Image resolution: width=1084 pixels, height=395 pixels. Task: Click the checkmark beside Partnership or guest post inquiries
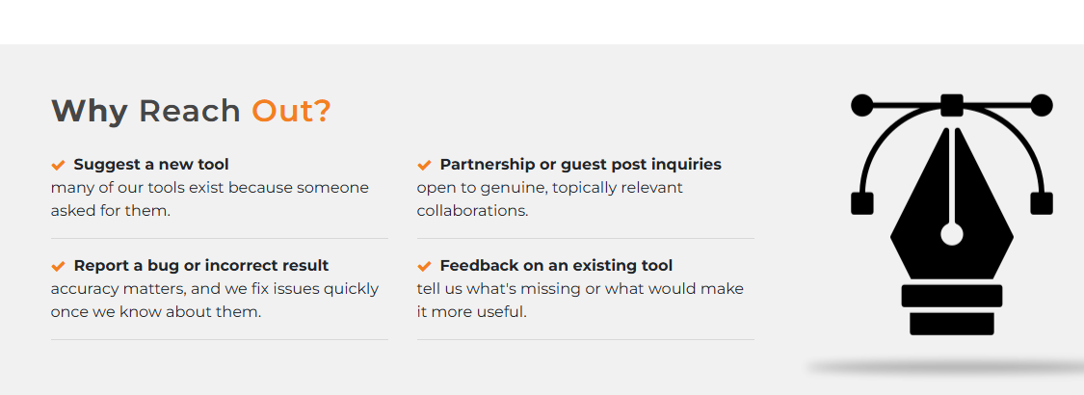click(424, 166)
